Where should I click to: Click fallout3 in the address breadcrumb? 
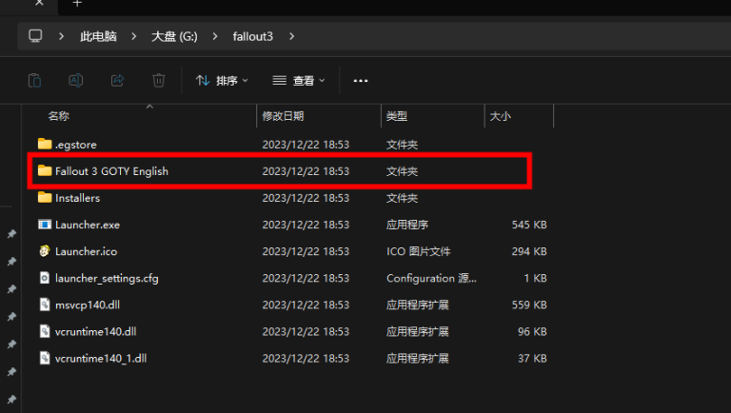tap(252, 36)
